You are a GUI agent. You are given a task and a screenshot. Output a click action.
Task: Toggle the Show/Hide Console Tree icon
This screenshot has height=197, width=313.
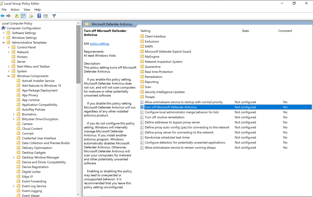click(x=23, y=16)
